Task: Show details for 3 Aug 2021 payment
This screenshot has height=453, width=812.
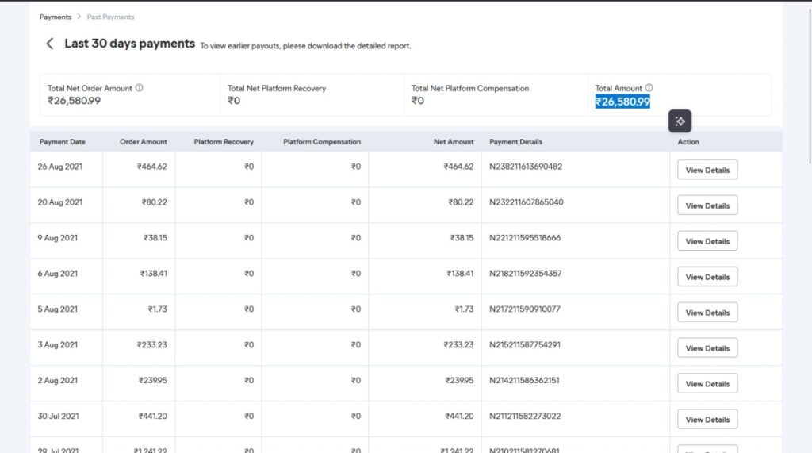Action: [x=707, y=348]
